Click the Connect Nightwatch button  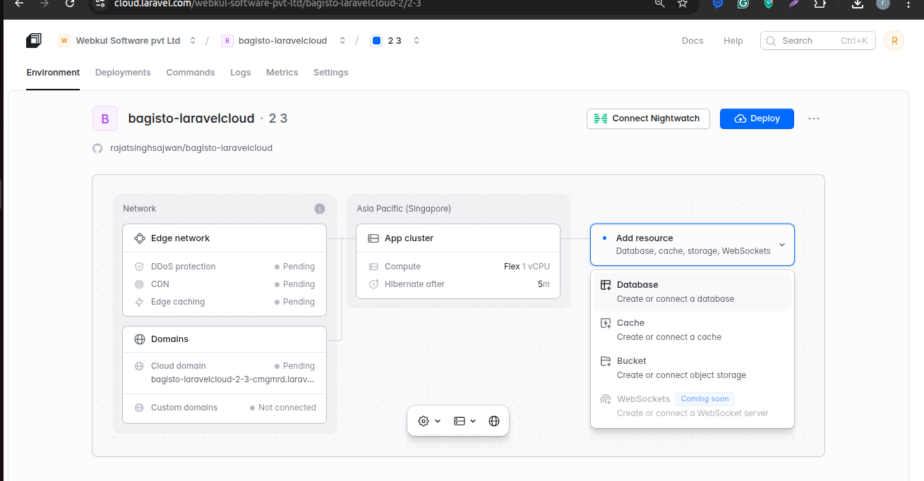648,118
